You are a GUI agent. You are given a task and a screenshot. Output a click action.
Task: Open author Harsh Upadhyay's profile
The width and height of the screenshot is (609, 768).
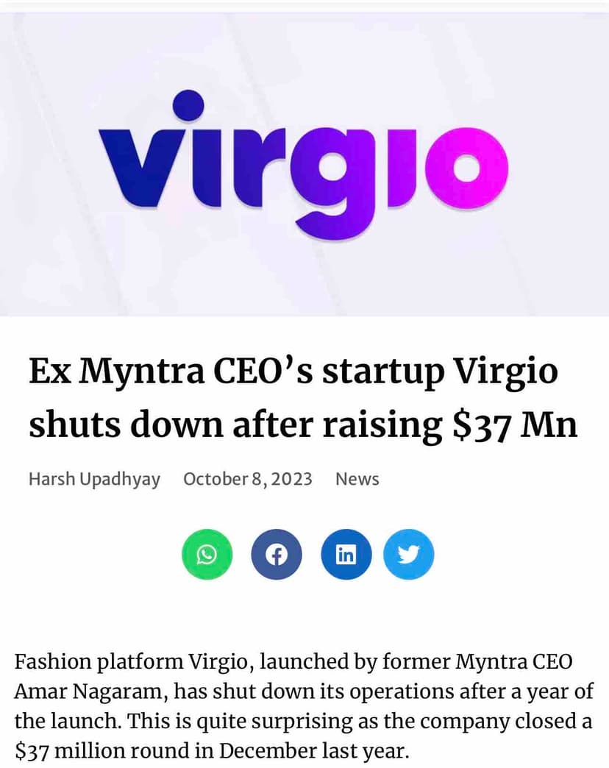point(94,479)
